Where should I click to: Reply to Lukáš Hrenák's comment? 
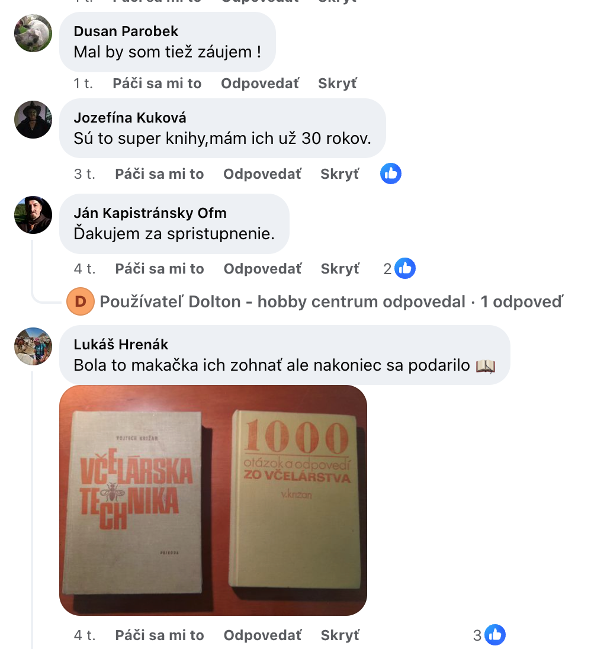tap(262, 635)
